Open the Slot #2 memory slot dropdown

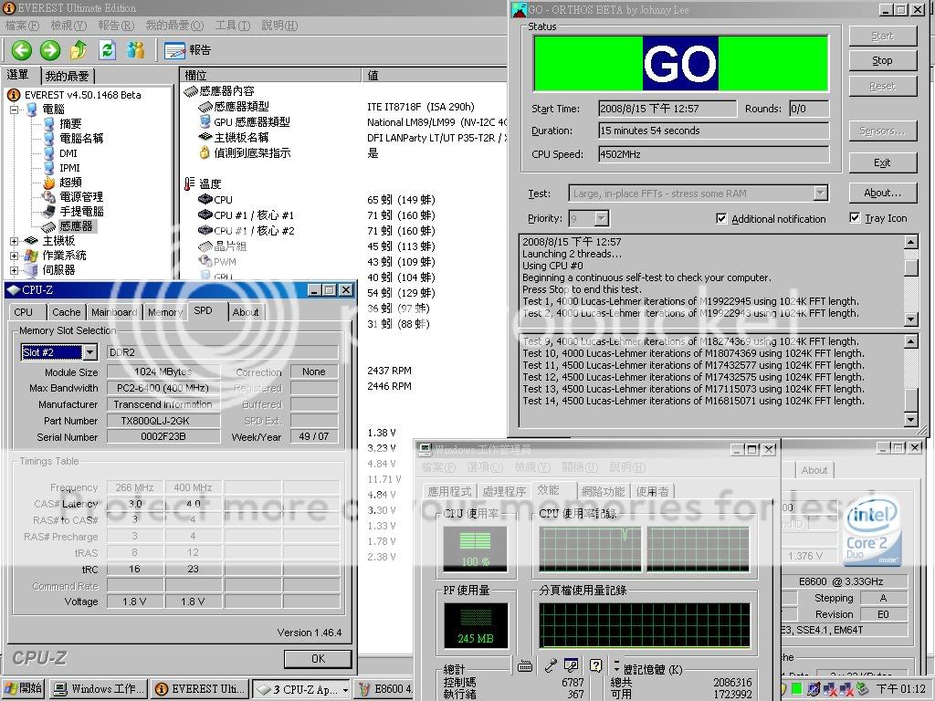point(89,352)
